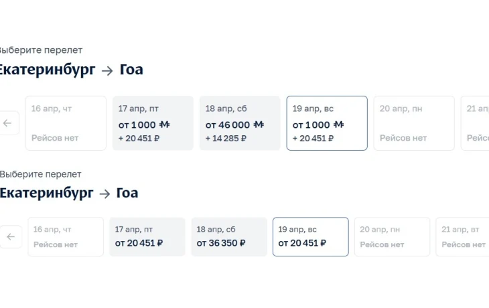
Task: Click 21 апр, вт card in lower carousel
Action: 464,237
